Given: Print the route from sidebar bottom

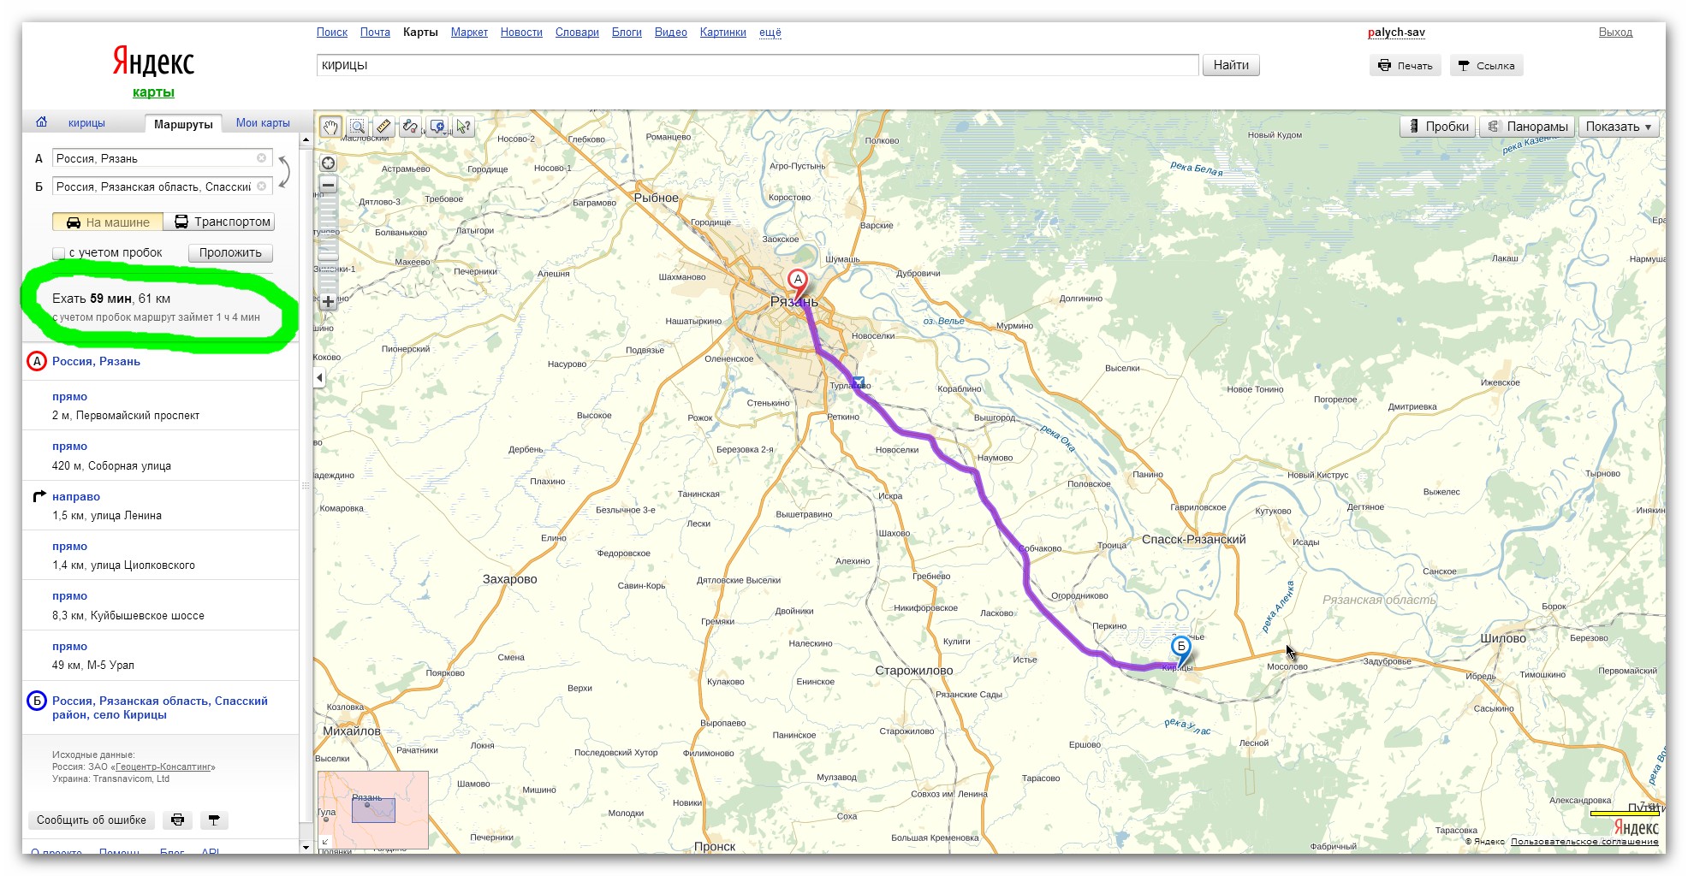Looking at the screenshot, I should pos(177,820).
